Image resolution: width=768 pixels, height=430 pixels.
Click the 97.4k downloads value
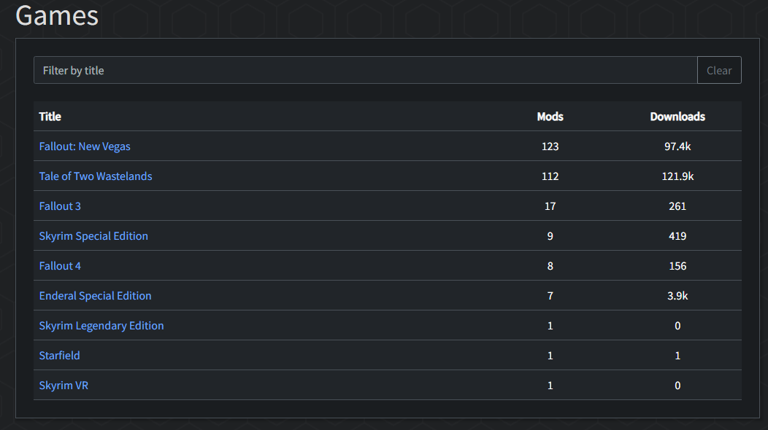pos(677,146)
